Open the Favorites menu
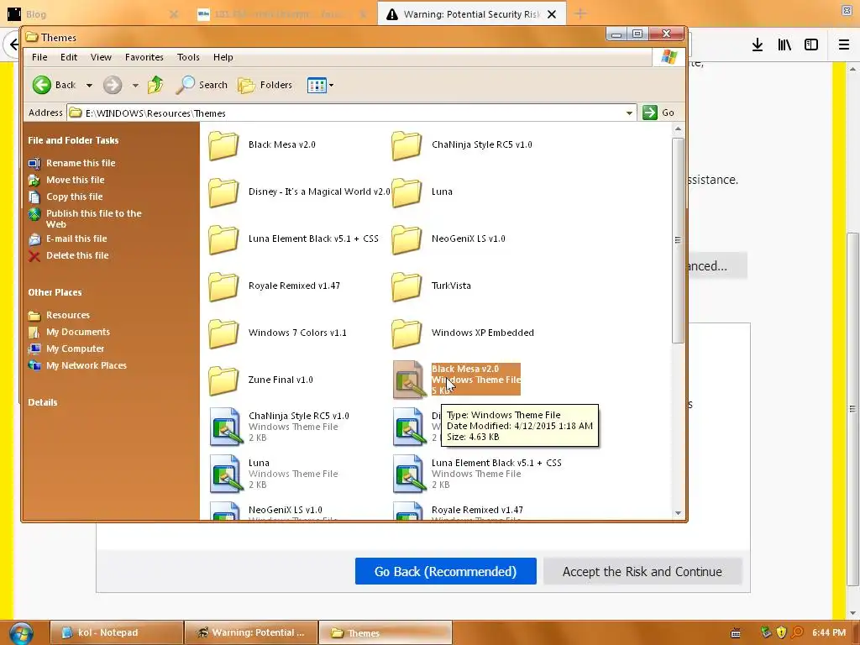 (x=144, y=57)
